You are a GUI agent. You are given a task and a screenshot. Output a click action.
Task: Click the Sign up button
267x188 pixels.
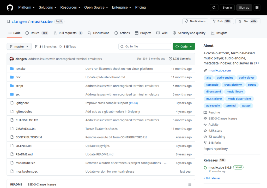click(x=244, y=8)
